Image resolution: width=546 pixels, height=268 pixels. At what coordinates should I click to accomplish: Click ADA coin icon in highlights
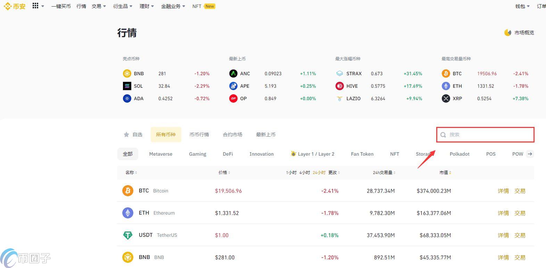pos(127,98)
